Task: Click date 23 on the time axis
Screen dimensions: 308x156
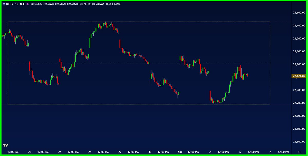Action: pos(30,152)
